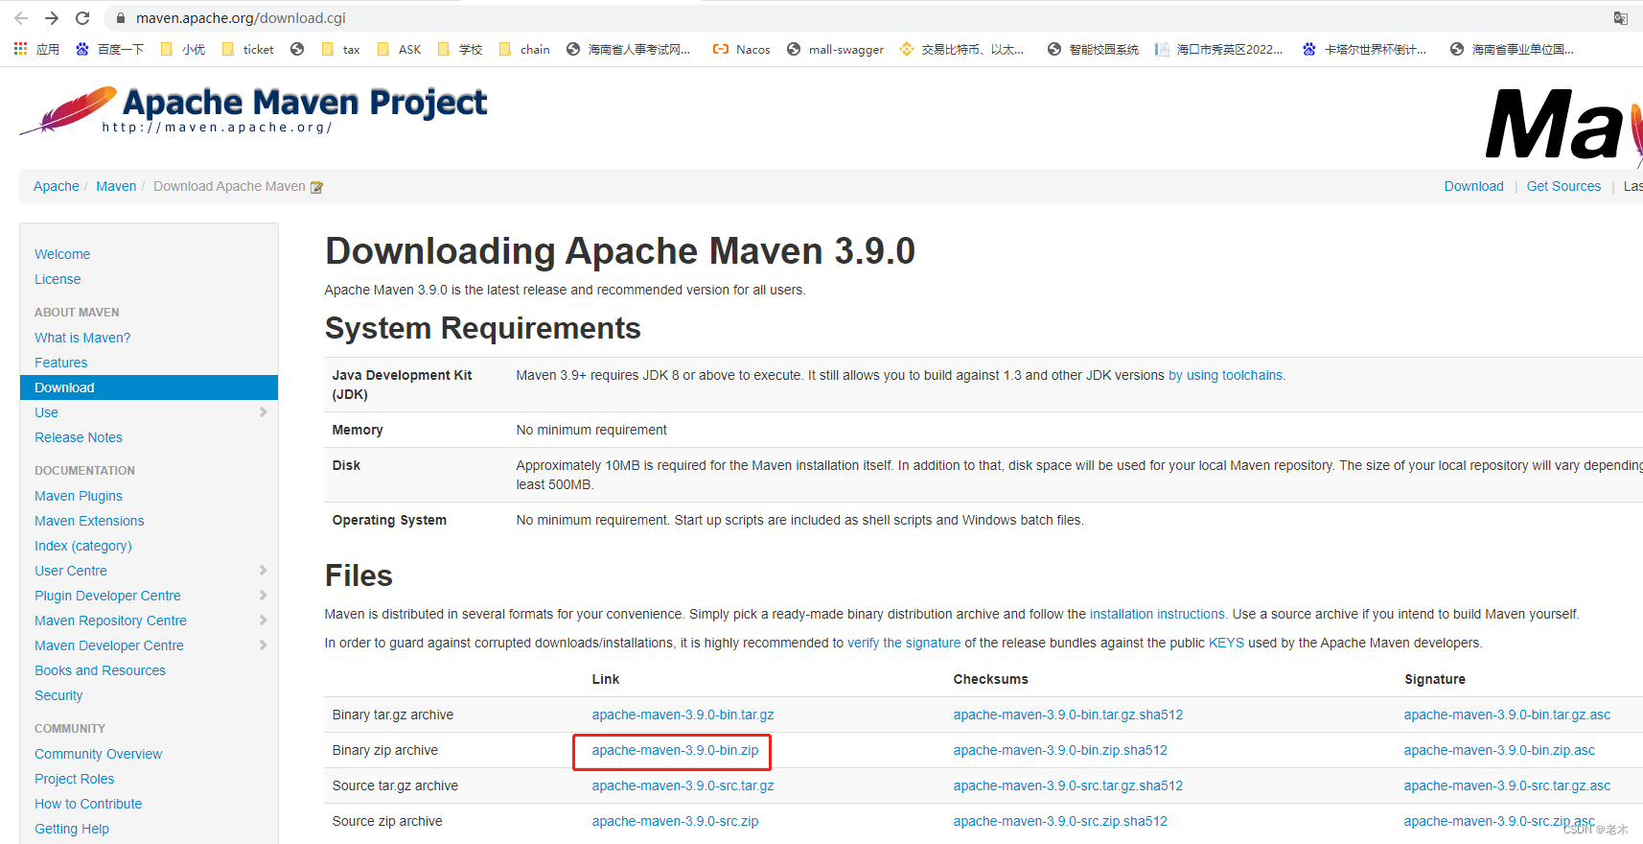
Task: Open Getting Help sidebar link
Action: 72,829
